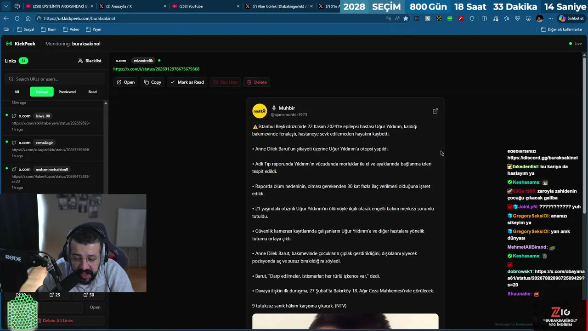Close the (258) YouTube tab

[238, 6]
